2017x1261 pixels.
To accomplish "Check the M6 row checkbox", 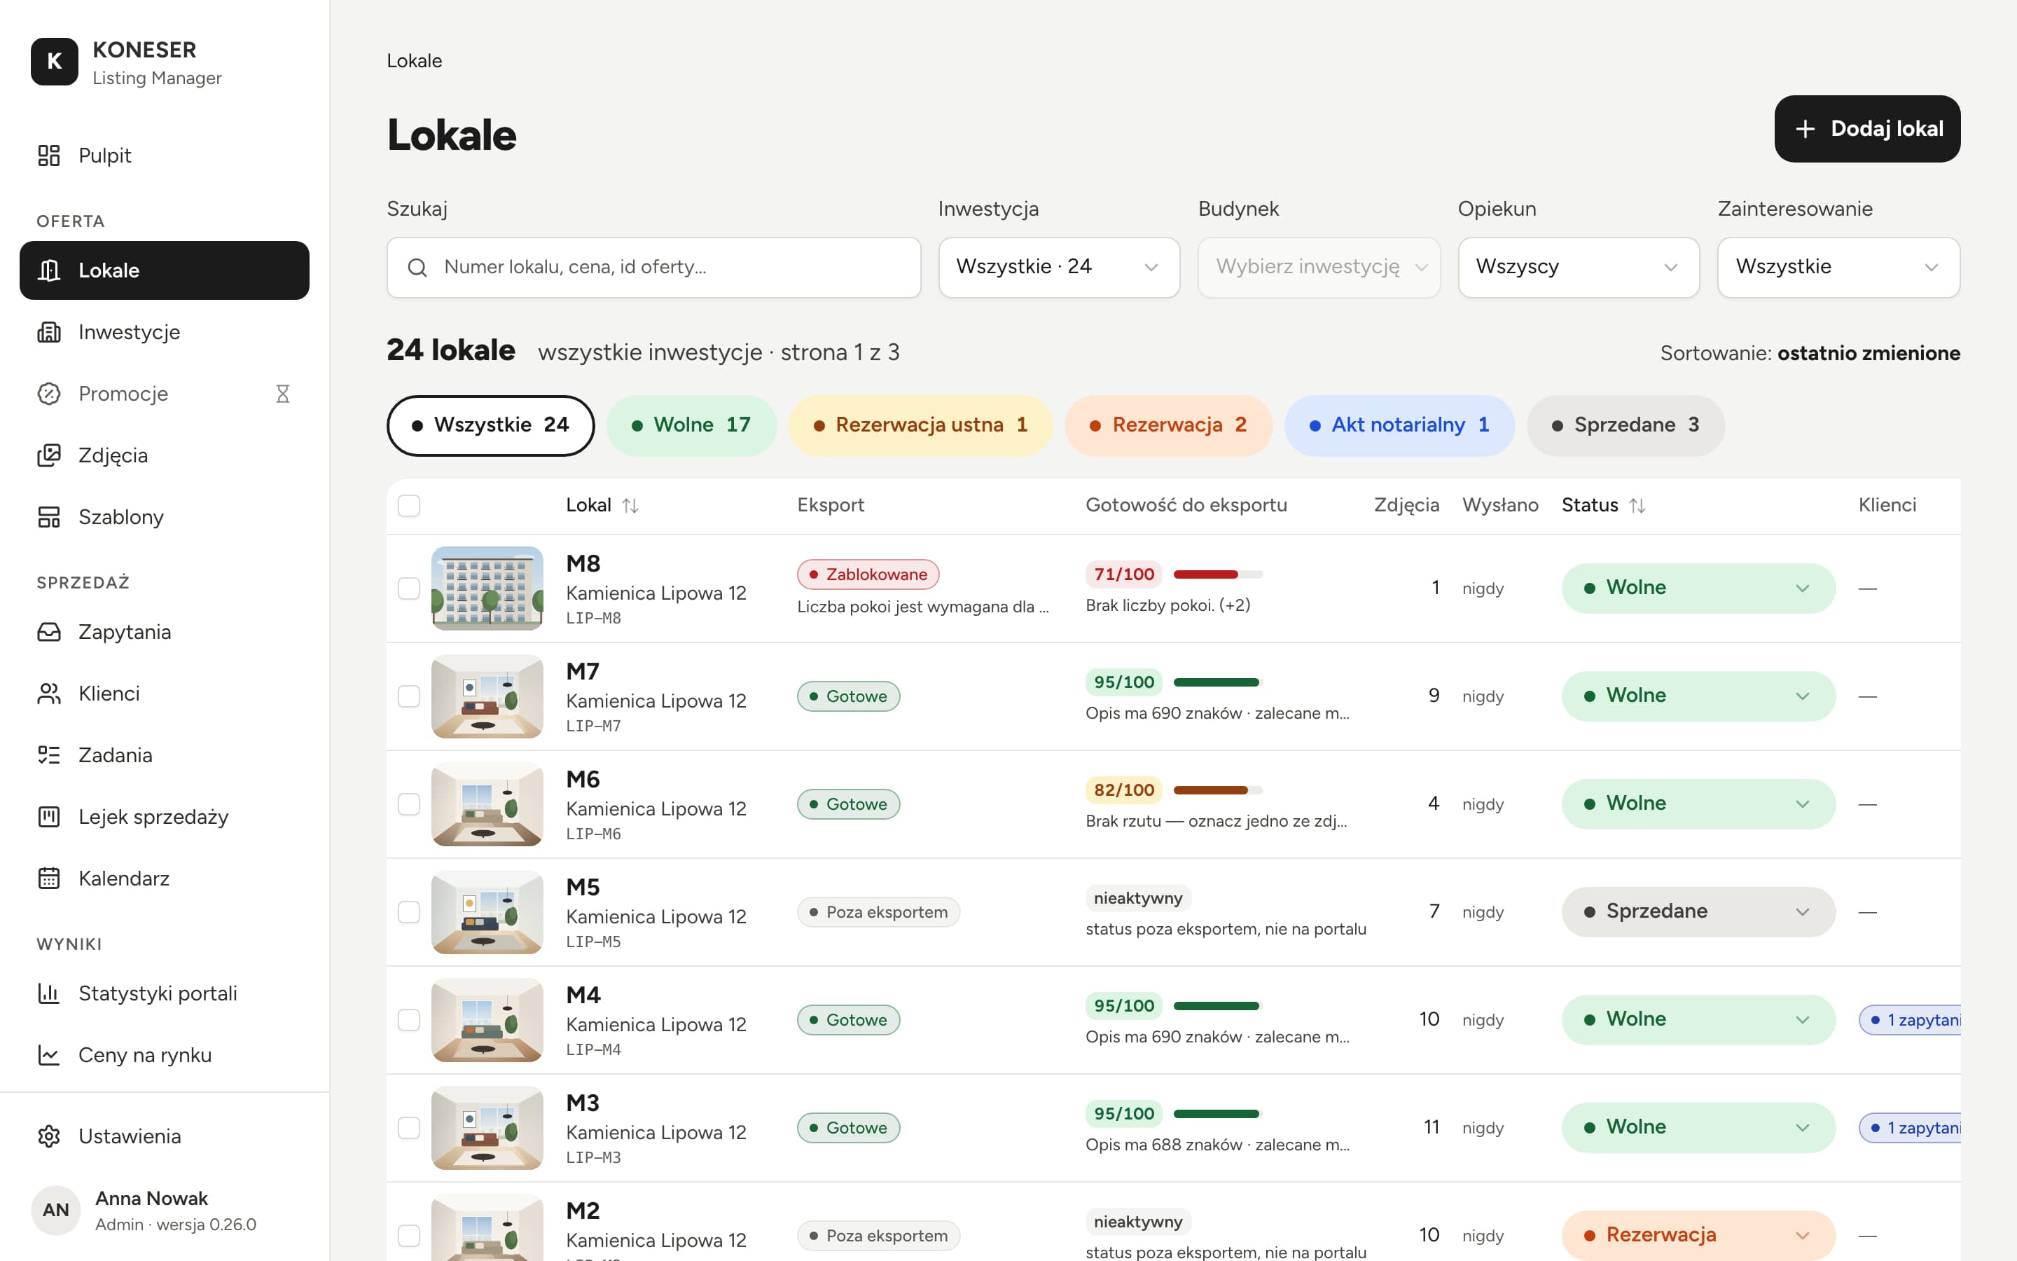I will click(409, 804).
